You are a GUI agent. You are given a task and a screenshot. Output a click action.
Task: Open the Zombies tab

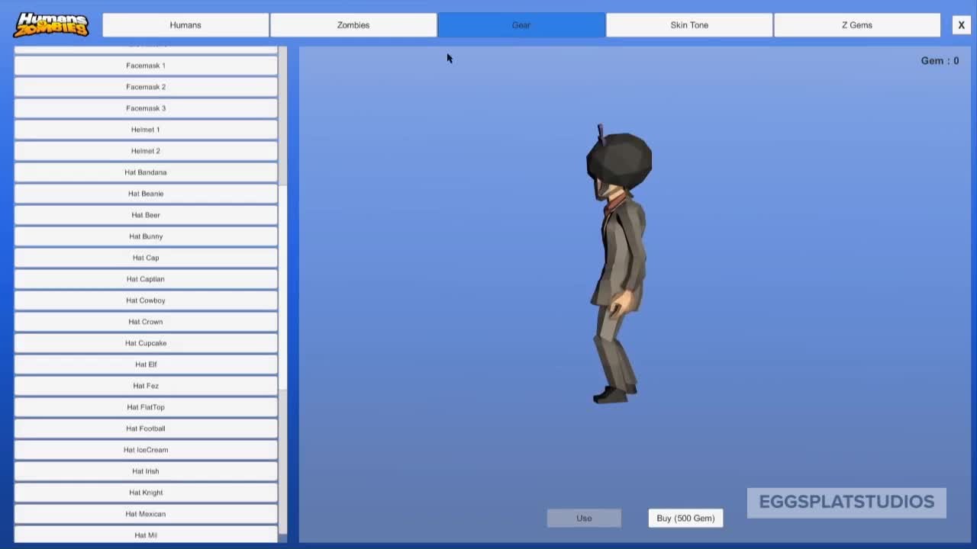pos(353,25)
